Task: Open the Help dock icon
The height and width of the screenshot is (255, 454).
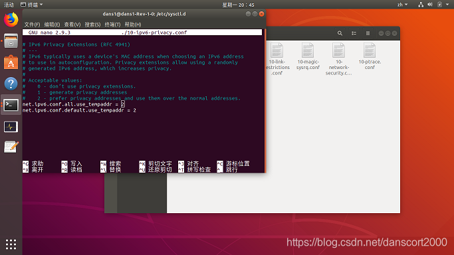Action: pyautogui.click(x=11, y=84)
